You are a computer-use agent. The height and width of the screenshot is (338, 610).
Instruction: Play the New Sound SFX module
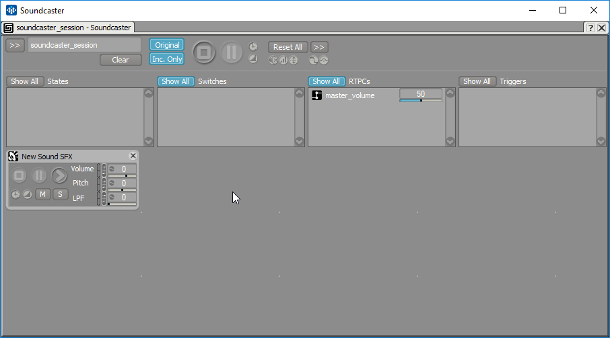click(x=59, y=175)
